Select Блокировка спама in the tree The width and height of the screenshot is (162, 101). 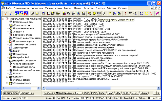tap(23, 35)
